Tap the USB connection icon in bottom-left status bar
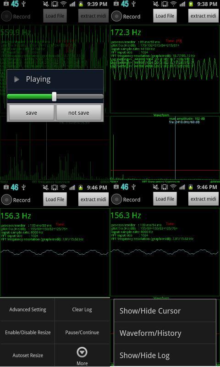 pos(24,187)
